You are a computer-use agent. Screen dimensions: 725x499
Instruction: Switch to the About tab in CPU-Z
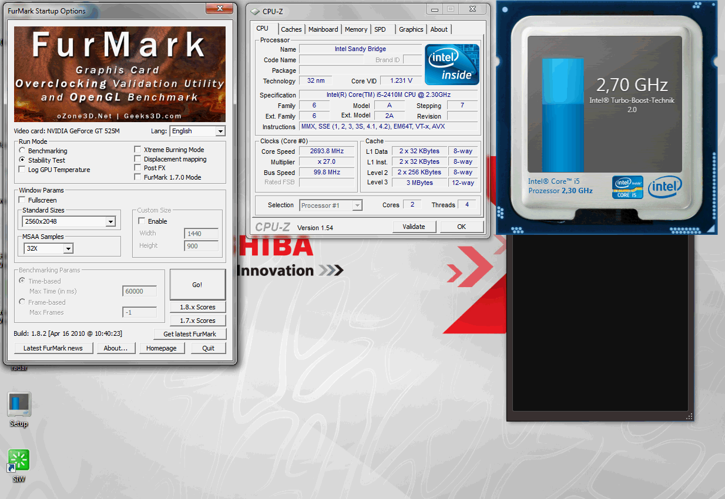(x=439, y=29)
